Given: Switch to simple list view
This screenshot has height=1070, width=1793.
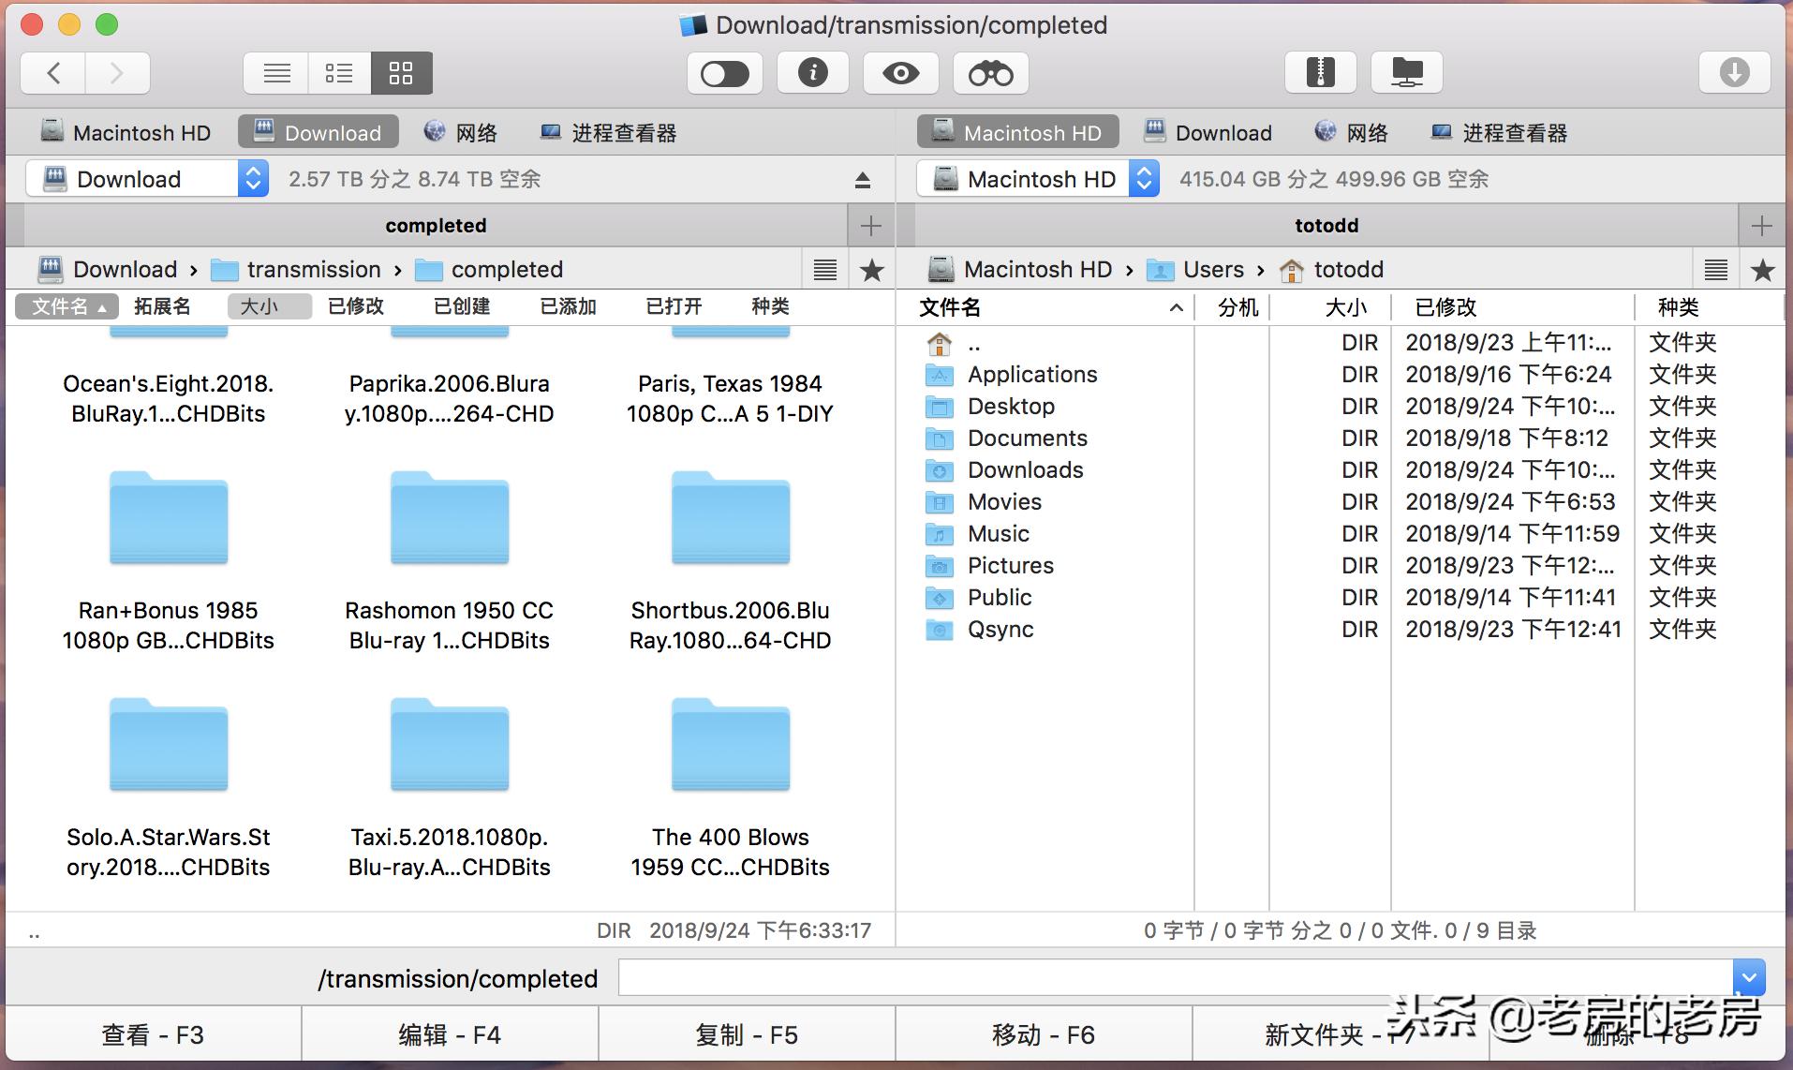Looking at the screenshot, I should (x=274, y=72).
